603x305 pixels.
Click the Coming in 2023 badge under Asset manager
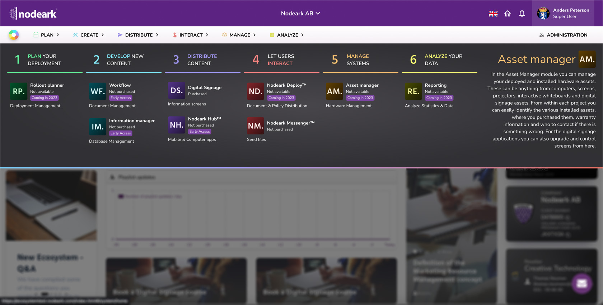click(360, 98)
